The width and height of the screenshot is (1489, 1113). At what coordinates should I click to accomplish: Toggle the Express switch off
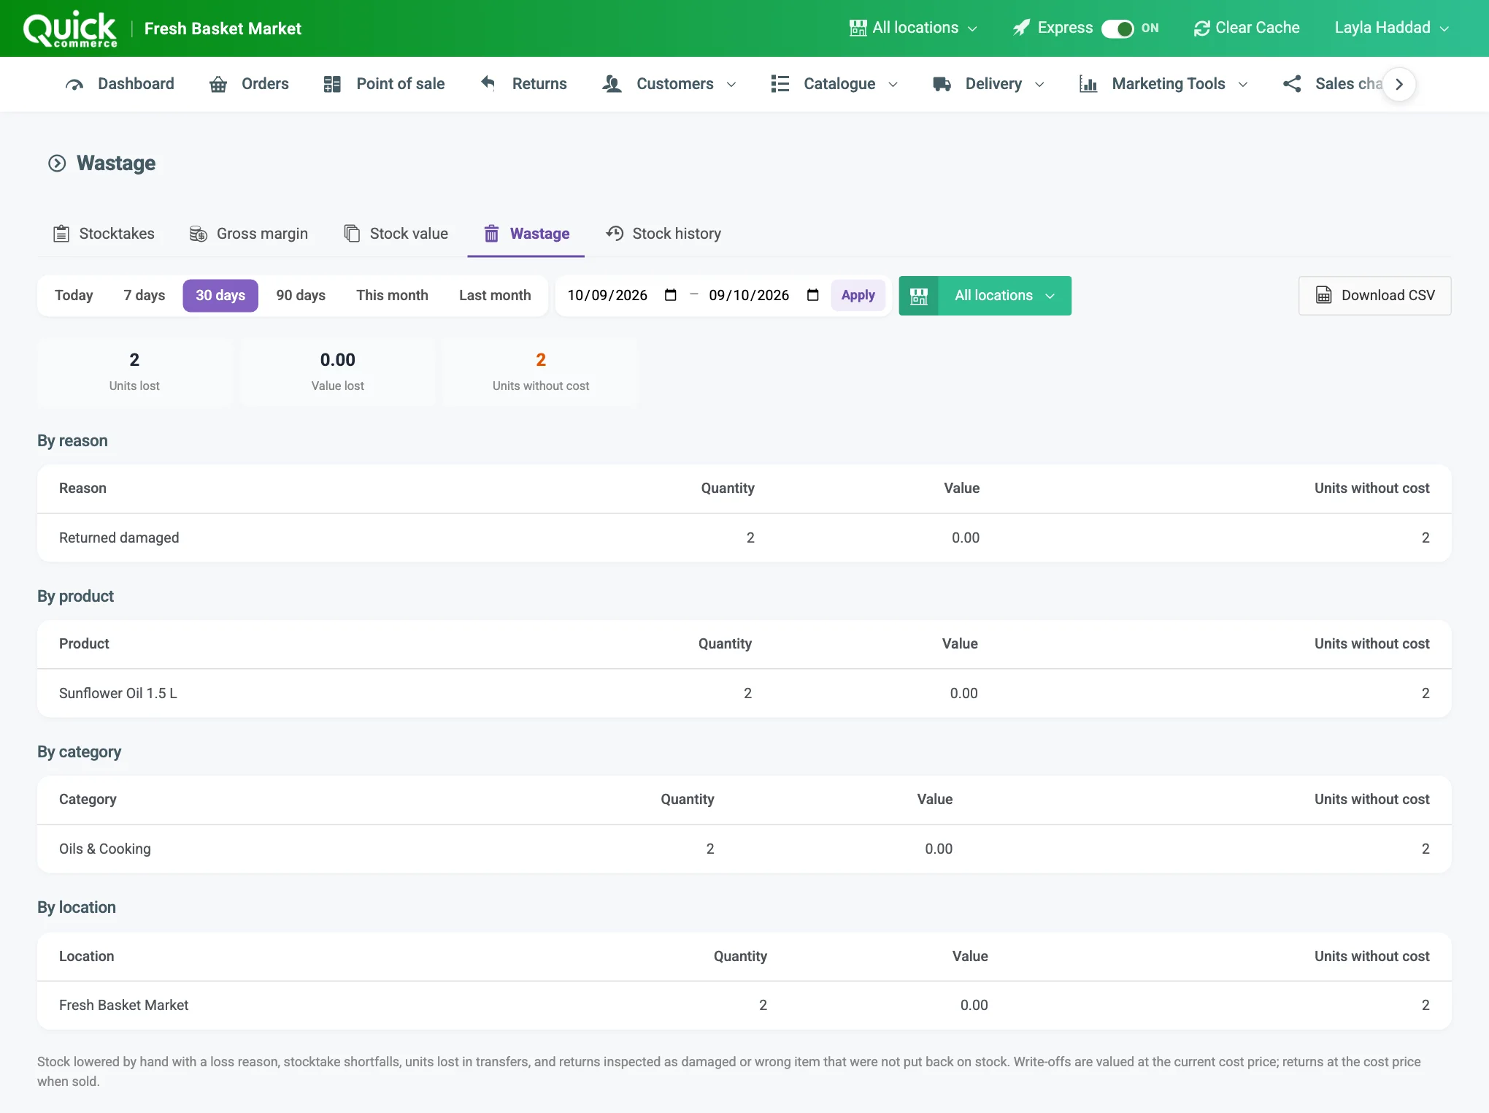pyautogui.click(x=1117, y=28)
